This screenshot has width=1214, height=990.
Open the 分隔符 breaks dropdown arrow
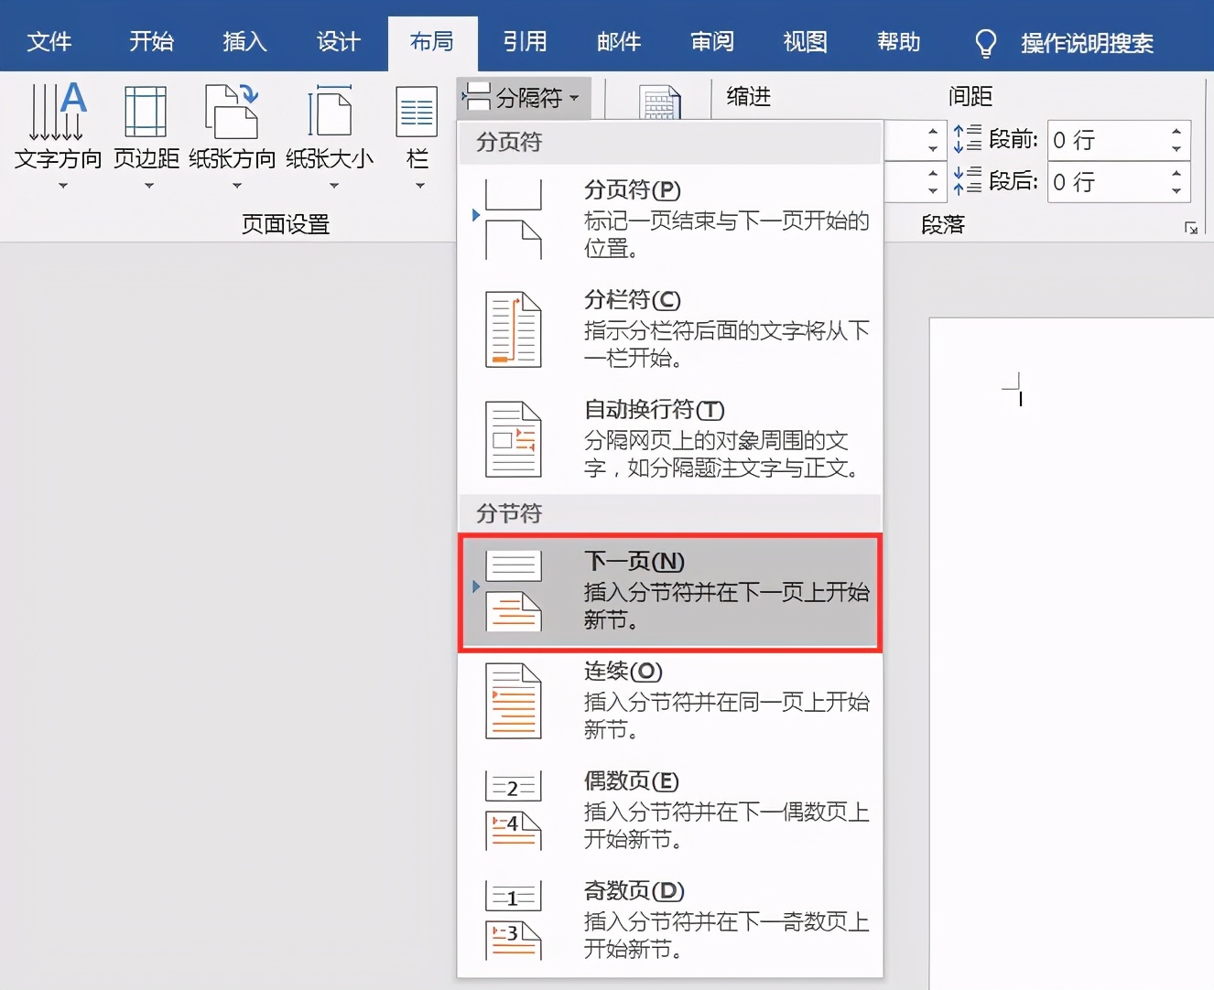click(x=574, y=98)
